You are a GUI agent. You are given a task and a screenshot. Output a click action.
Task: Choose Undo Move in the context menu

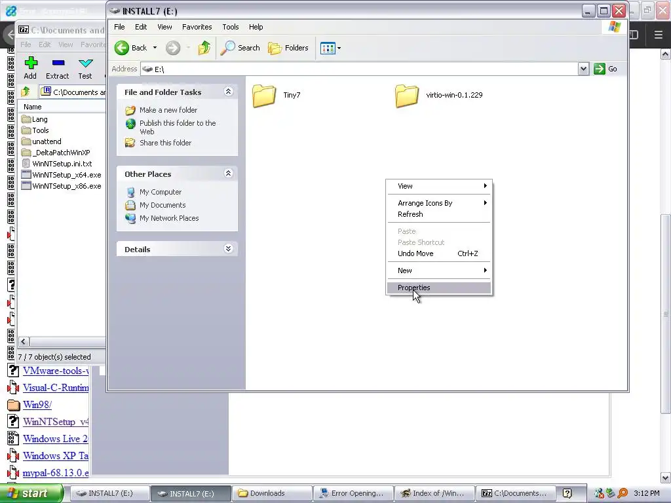pos(438,253)
